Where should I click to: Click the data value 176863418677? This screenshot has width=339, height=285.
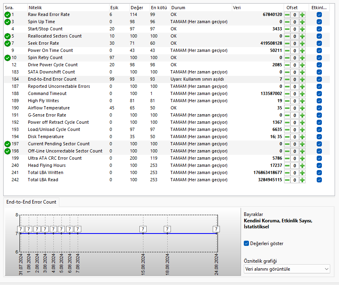tap(268, 172)
